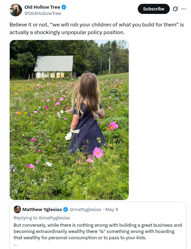Click Matthew Yglesias's small avatar

tap(17, 209)
